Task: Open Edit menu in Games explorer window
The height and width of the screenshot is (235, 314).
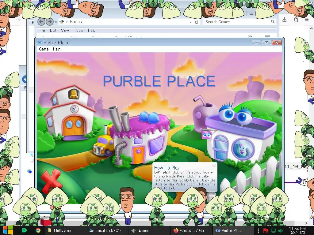Action: pos(53,30)
